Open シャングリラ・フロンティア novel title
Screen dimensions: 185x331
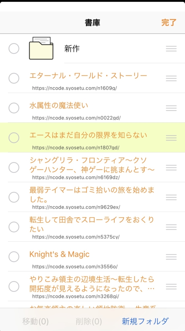coord(92,165)
